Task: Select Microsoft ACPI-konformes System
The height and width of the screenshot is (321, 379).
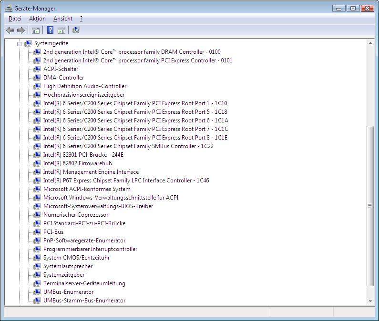Action: (x=87, y=189)
